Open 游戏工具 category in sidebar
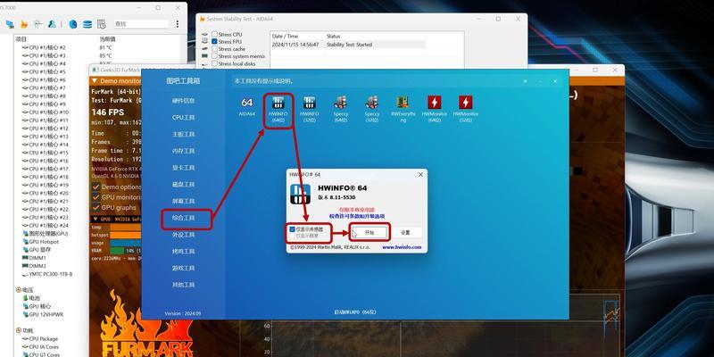 coord(183,269)
